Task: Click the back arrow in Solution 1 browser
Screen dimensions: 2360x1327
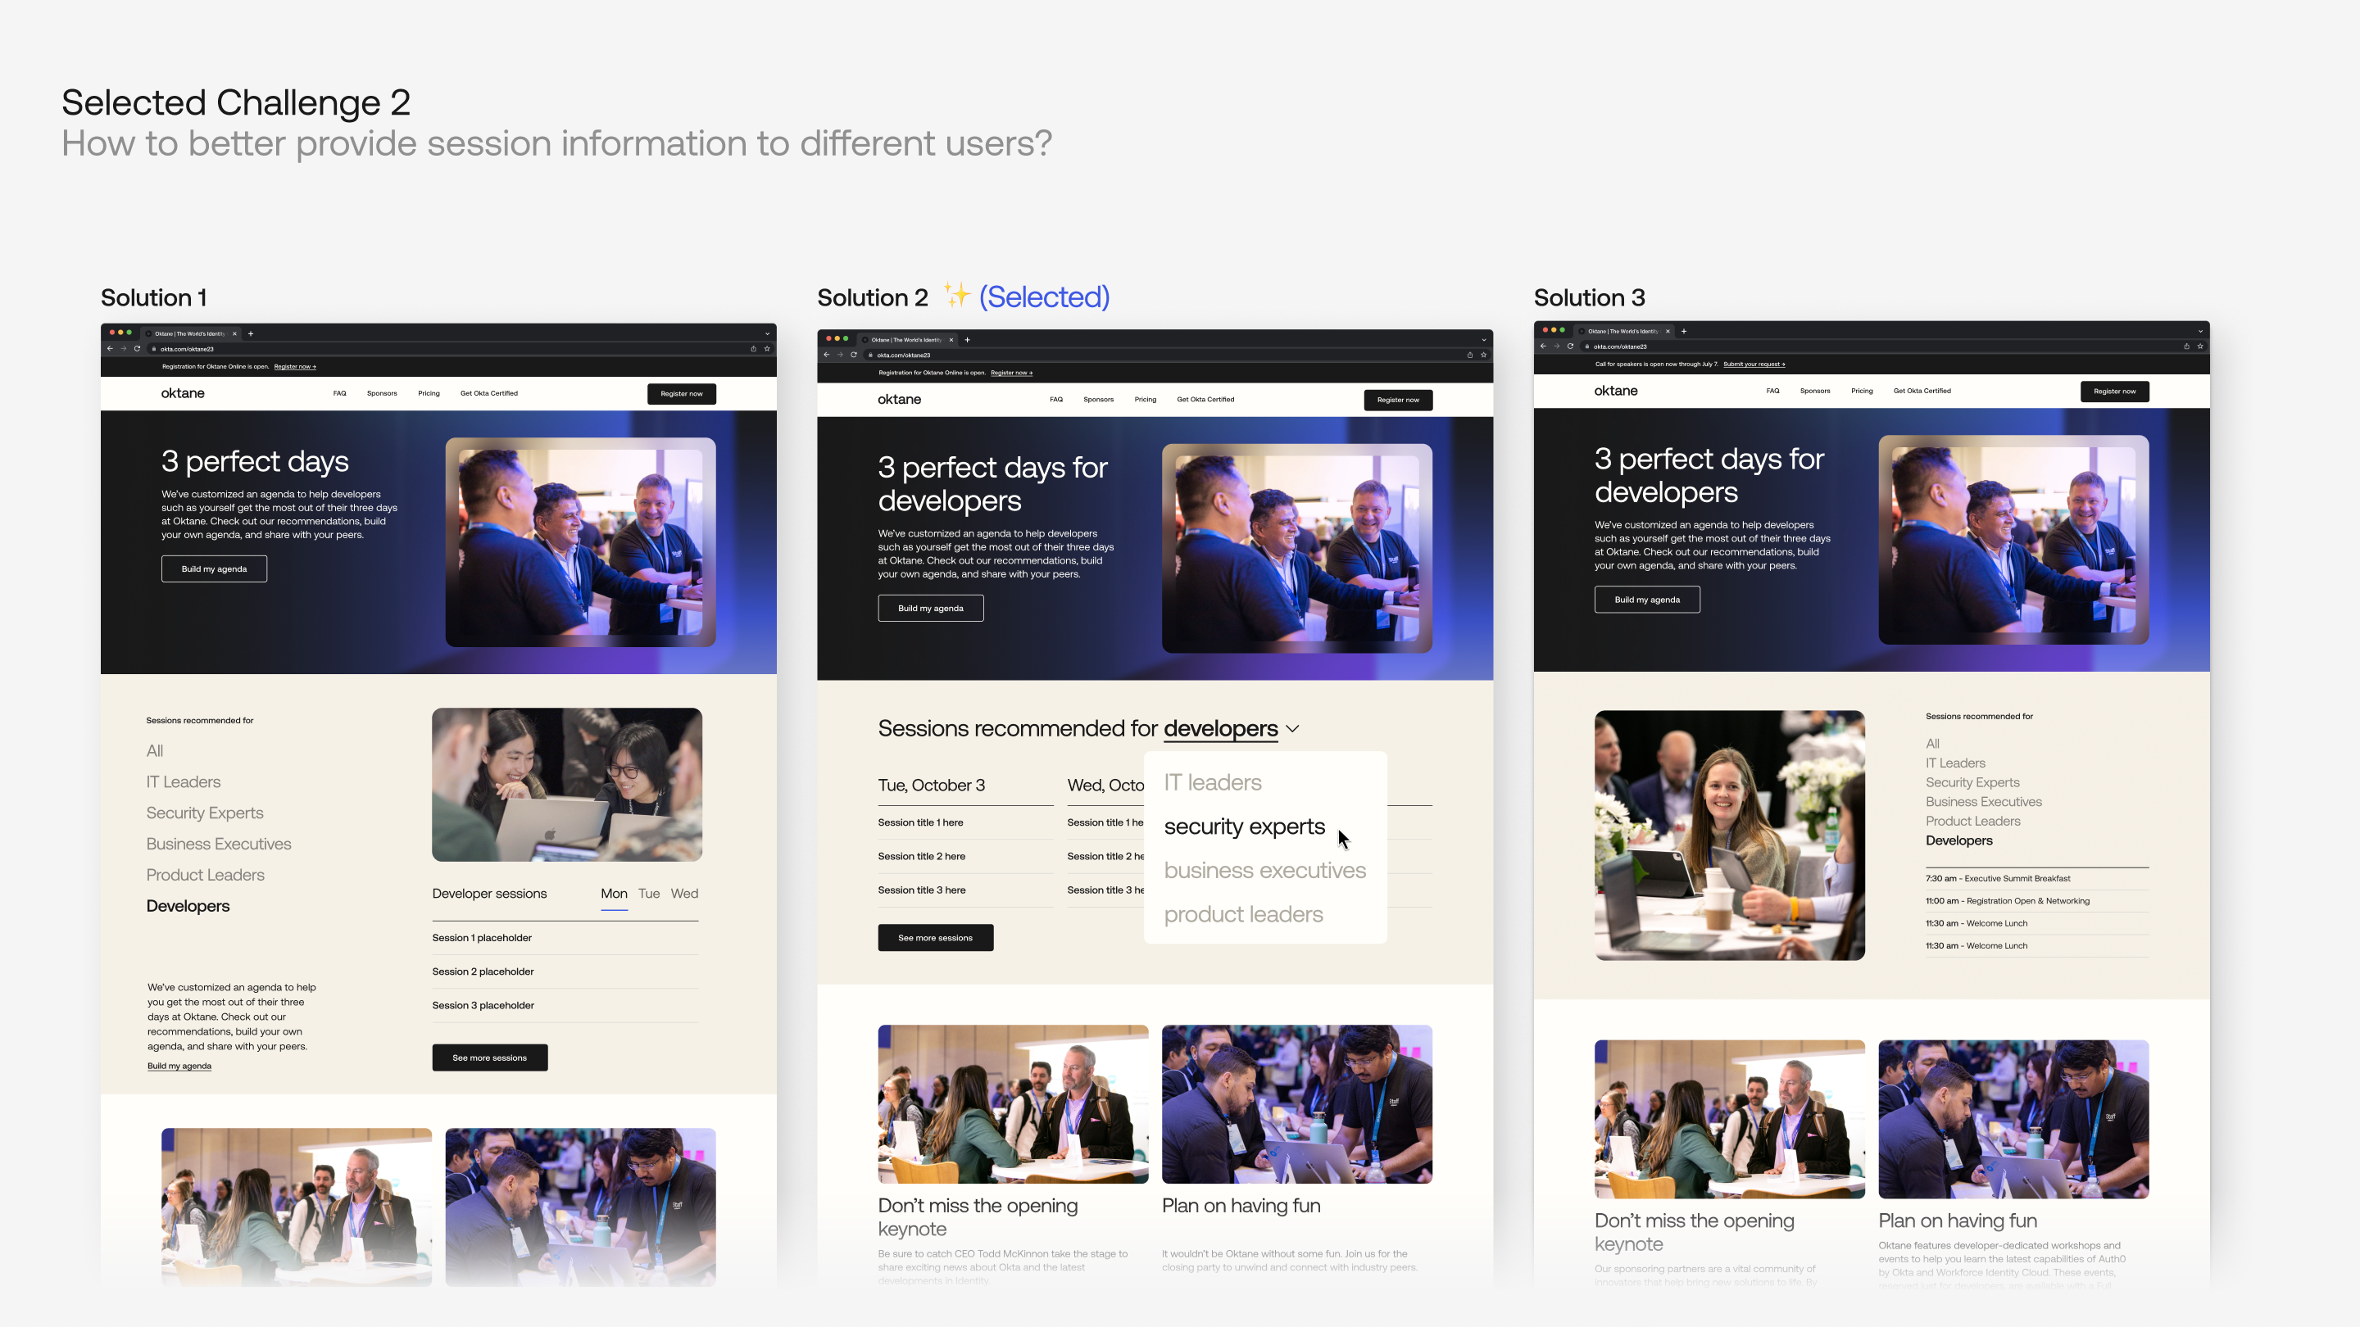Action: pos(110,348)
